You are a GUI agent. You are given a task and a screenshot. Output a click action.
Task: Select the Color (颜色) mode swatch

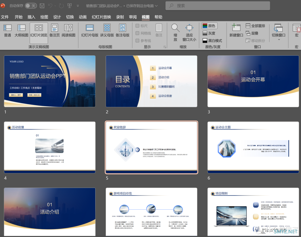[x=209, y=26]
